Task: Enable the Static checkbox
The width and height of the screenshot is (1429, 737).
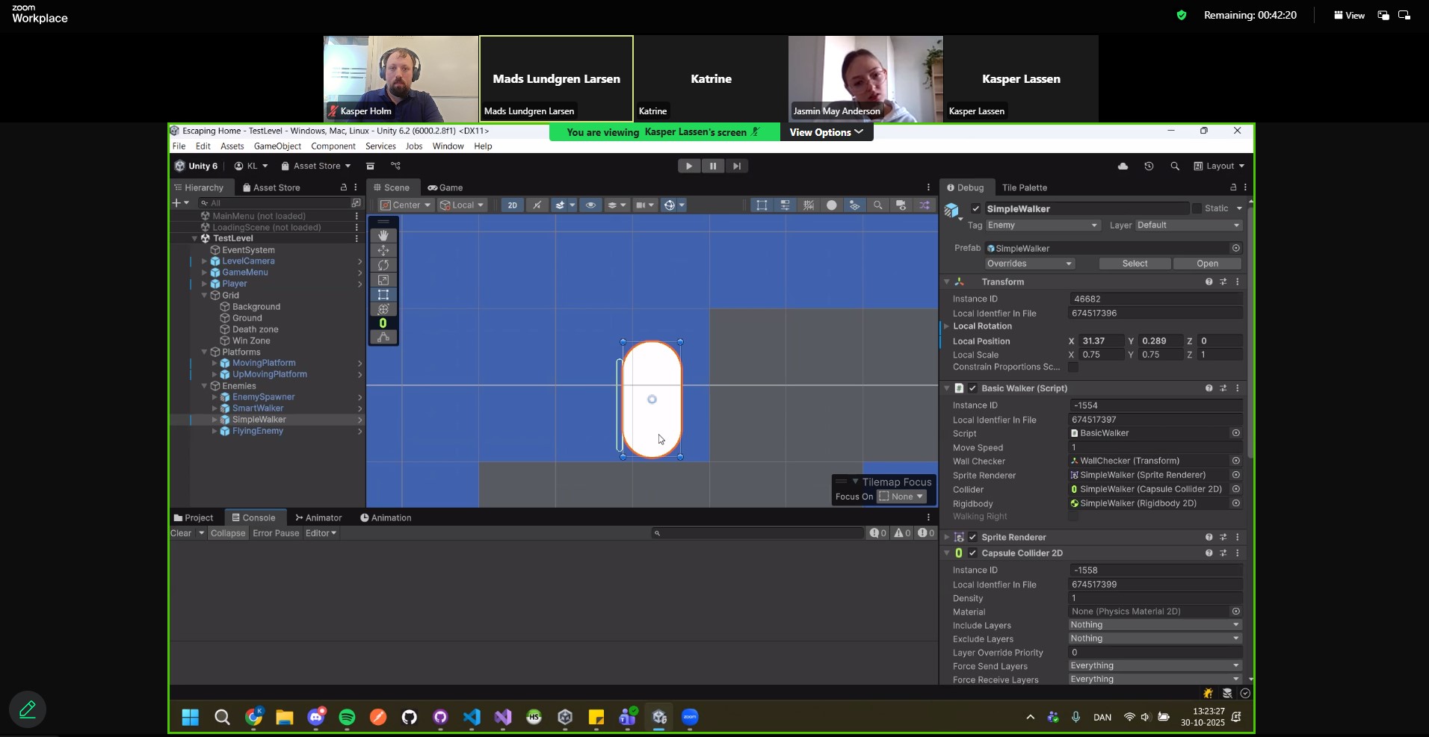Action: [1197, 209]
